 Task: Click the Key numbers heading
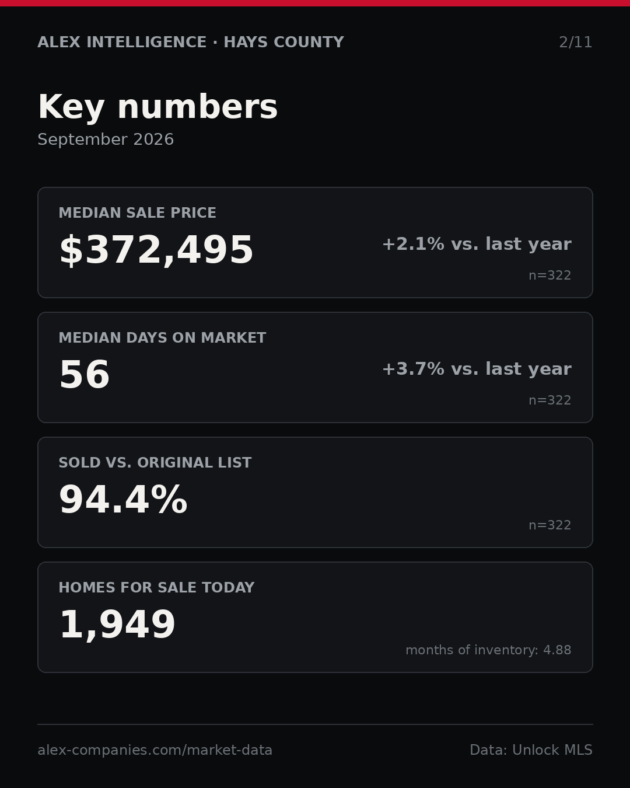pos(157,107)
